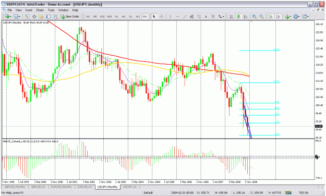Screen dimensions: 326x196
Task: Expand the Arrows objects dropdown
Action: 223,17
